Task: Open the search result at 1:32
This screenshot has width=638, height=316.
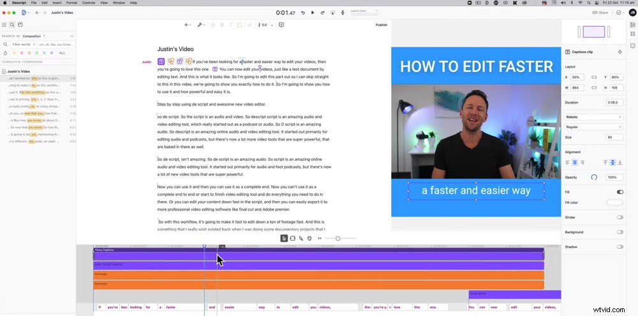Action: tap(39, 78)
